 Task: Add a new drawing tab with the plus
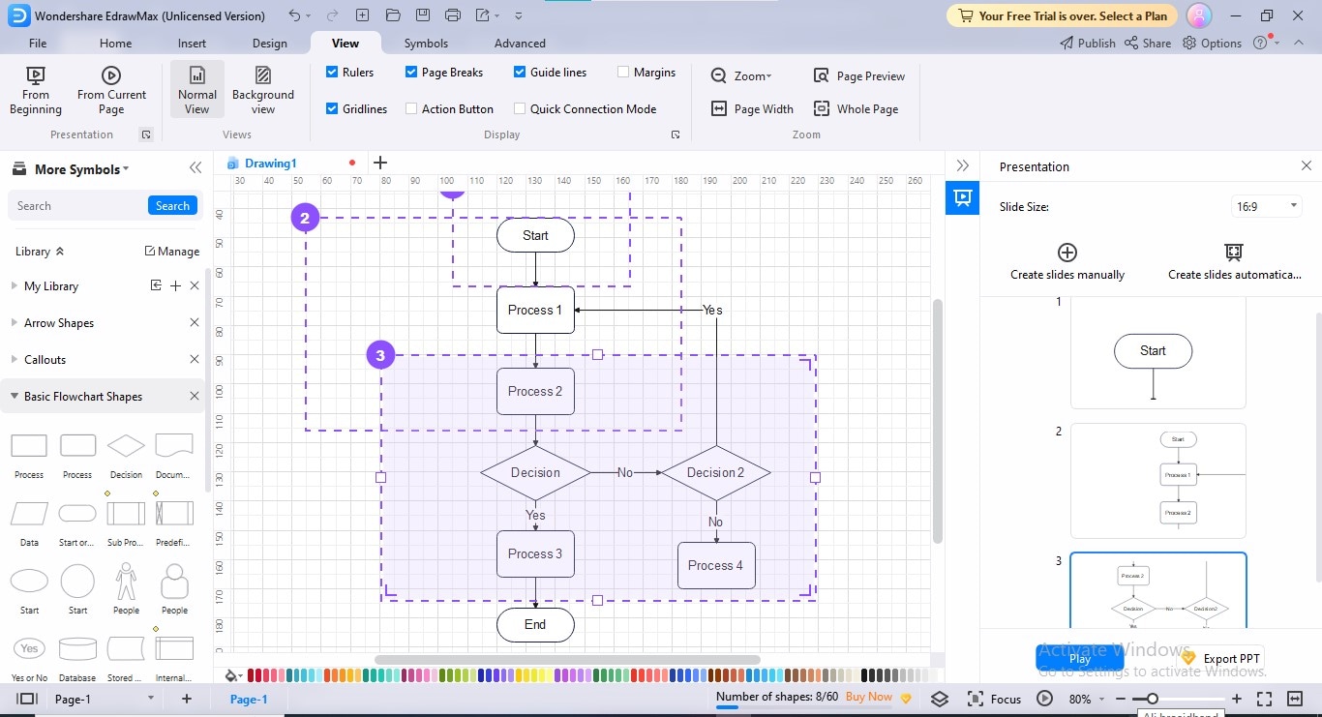(380, 163)
